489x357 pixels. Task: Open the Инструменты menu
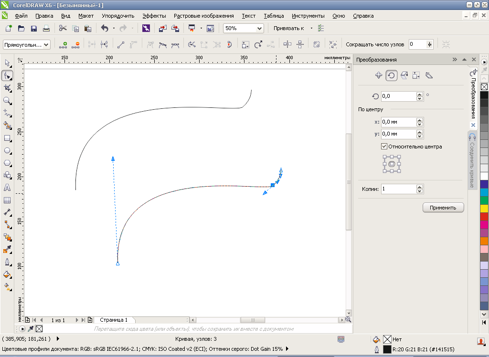pos(308,16)
